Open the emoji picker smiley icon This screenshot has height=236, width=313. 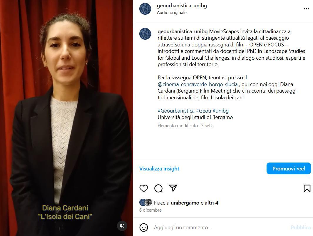point(143,227)
